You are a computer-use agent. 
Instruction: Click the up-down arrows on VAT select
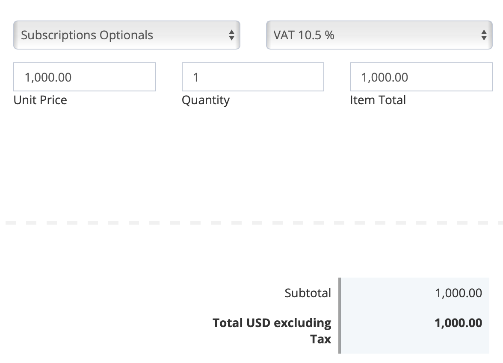point(484,35)
